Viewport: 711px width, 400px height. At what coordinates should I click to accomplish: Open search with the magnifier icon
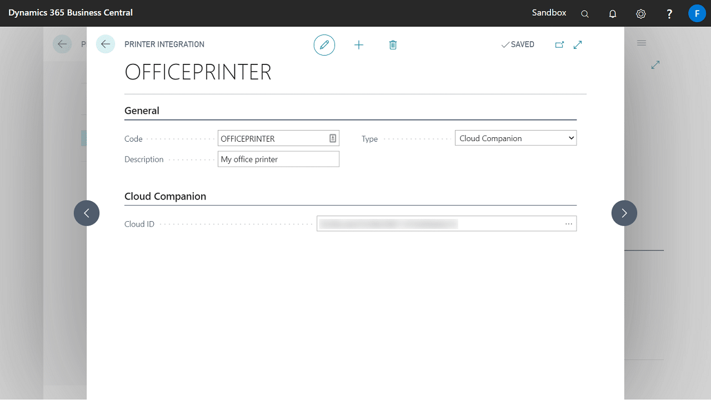click(585, 14)
